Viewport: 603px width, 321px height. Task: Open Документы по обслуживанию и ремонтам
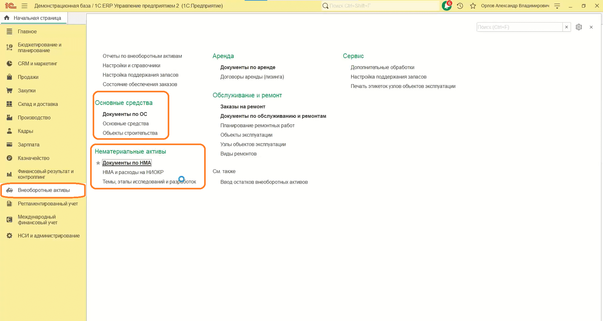coord(273,116)
